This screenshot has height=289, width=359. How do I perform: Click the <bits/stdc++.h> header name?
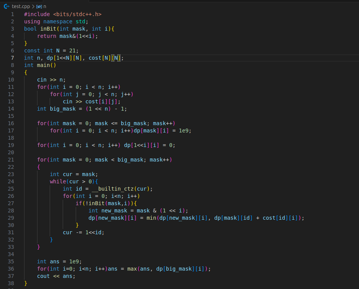77,14
